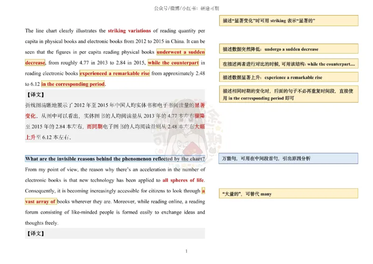Open the annotation explaining "in the corresponding period"
The image size is (373, 264).
[x=289, y=95]
